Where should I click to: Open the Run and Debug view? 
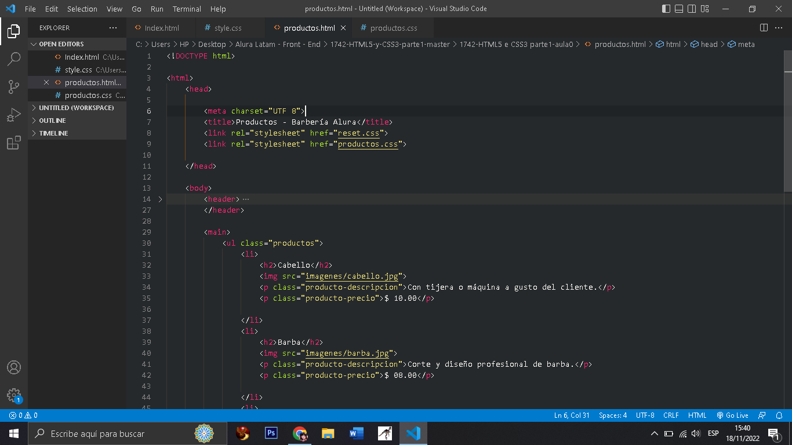[14, 115]
